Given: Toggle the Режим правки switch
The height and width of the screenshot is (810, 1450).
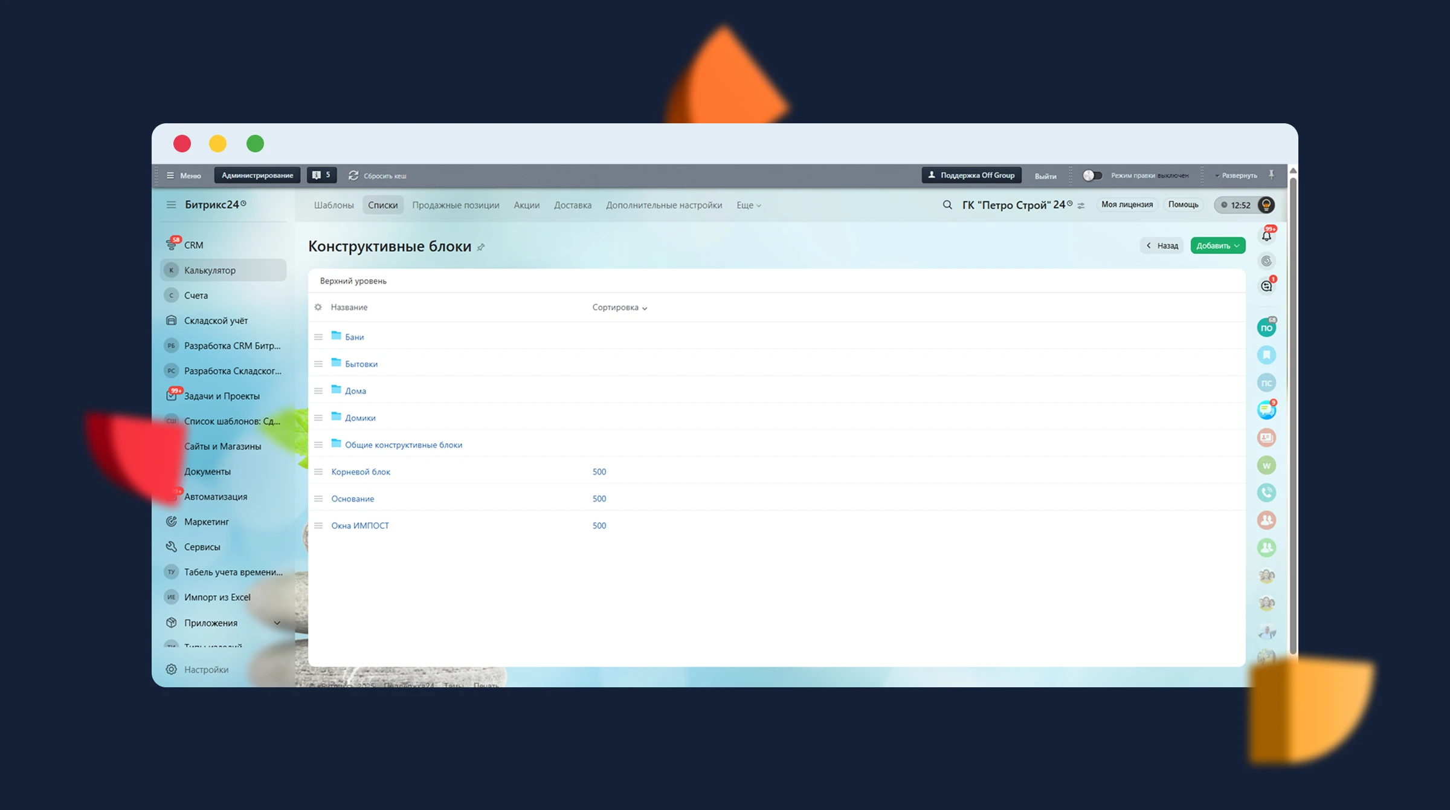Looking at the screenshot, I should click(1092, 175).
